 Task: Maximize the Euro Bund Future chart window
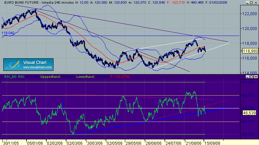click(x=251, y=3)
